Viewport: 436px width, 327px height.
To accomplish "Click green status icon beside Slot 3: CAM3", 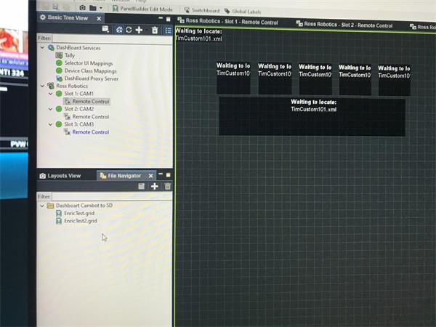I will point(59,124).
